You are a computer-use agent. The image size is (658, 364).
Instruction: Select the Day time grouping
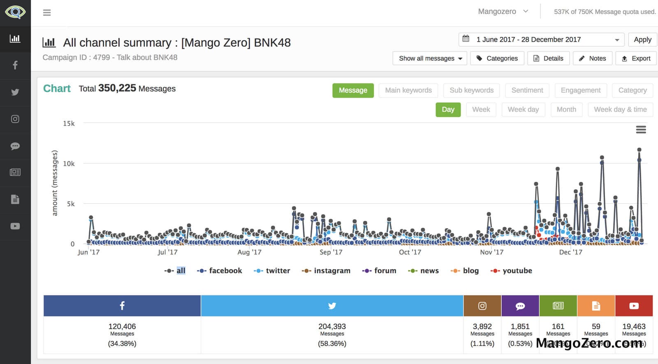click(448, 110)
